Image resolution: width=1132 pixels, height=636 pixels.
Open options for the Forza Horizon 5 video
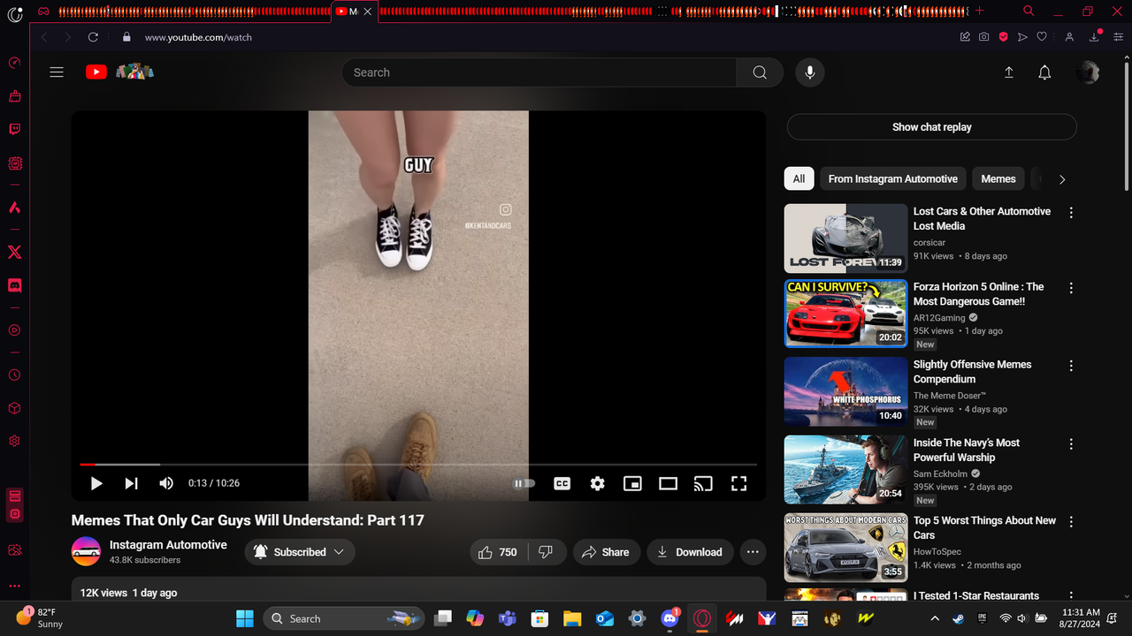pos(1071,287)
